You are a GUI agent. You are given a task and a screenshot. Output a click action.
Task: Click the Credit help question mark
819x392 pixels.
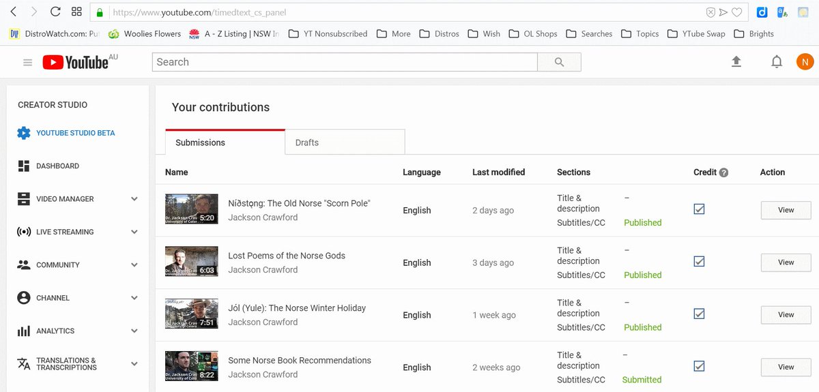point(724,172)
